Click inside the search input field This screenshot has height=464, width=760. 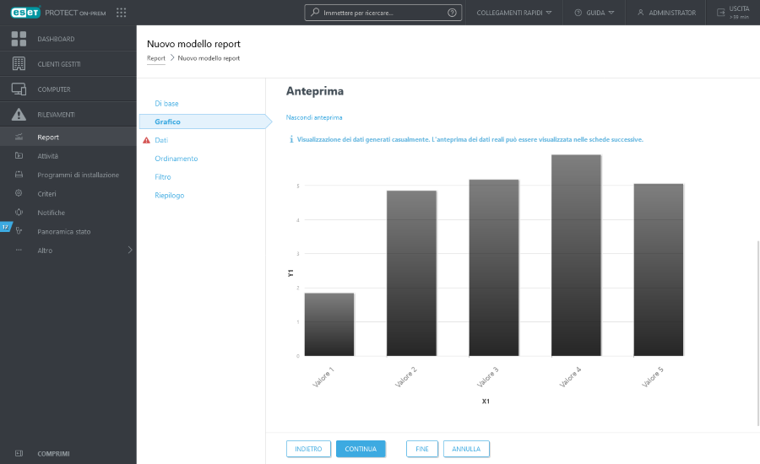point(380,13)
